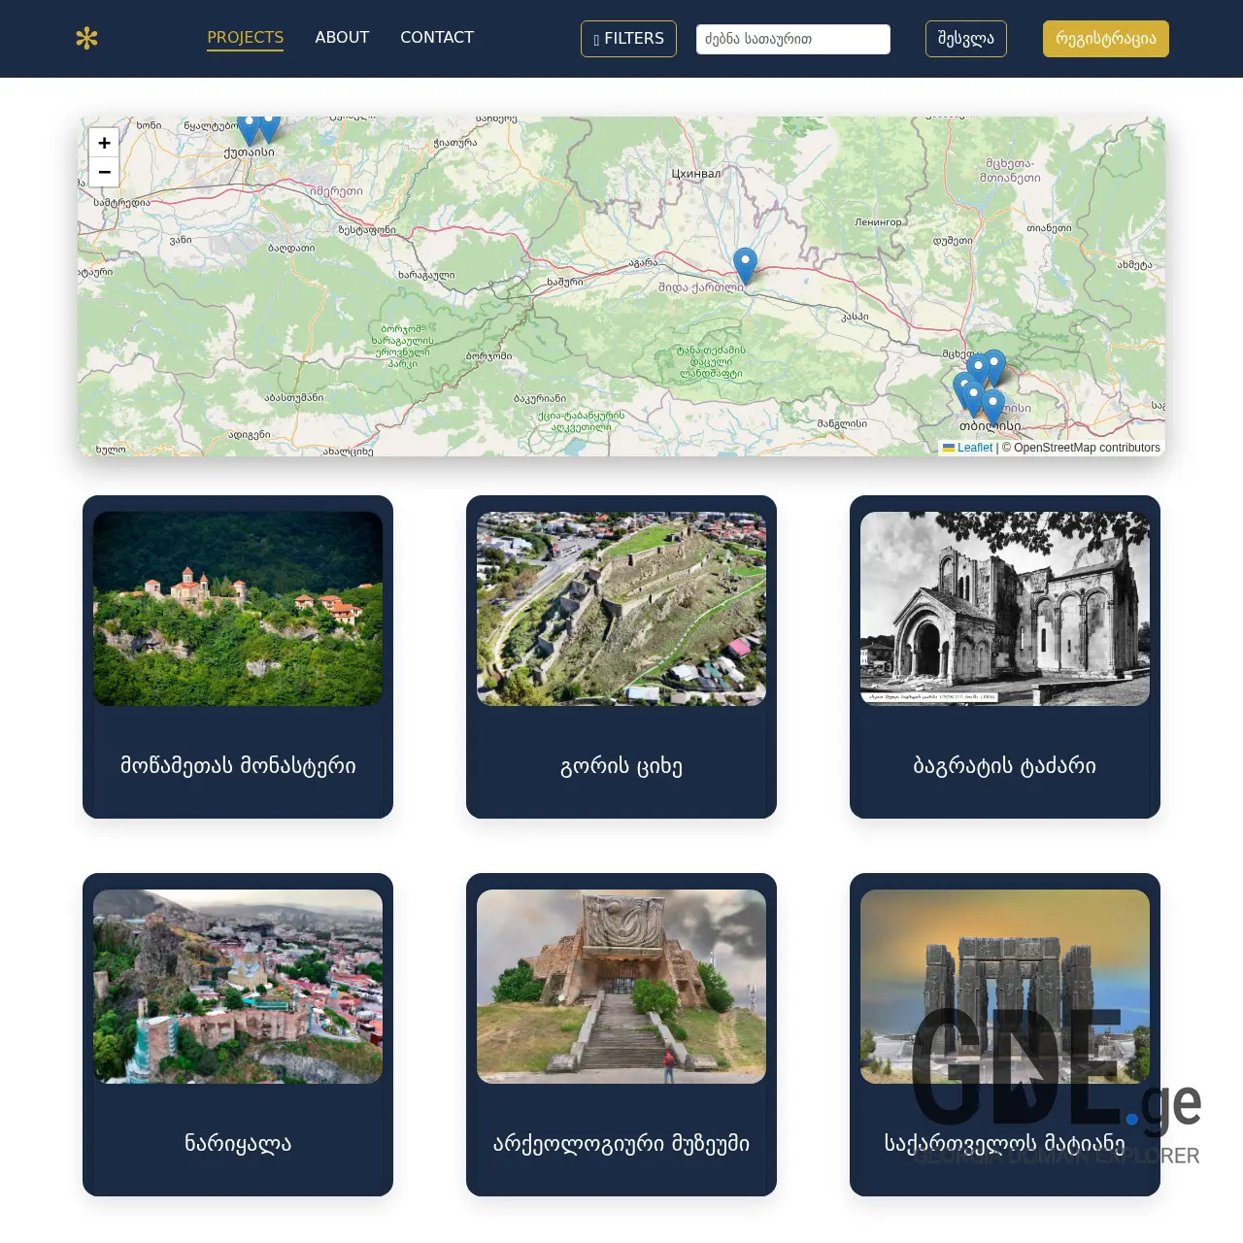The height and width of the screenshot is (1243, 1243).
Task: Open the FILTERS panel
Action: click(628, 39)
